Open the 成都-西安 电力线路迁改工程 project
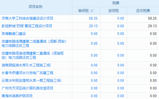This screenshot has width=159, height=99. [34, 43]
